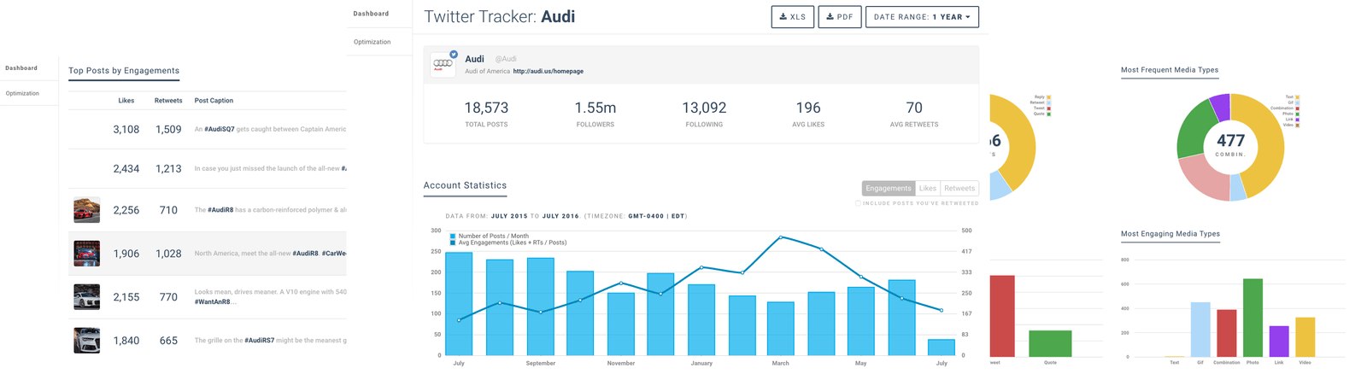This screenshot has width=1367, height=374.
Task: Open the white Audi thumbnail with 2,155 likes
Action: tap(86, 297)
